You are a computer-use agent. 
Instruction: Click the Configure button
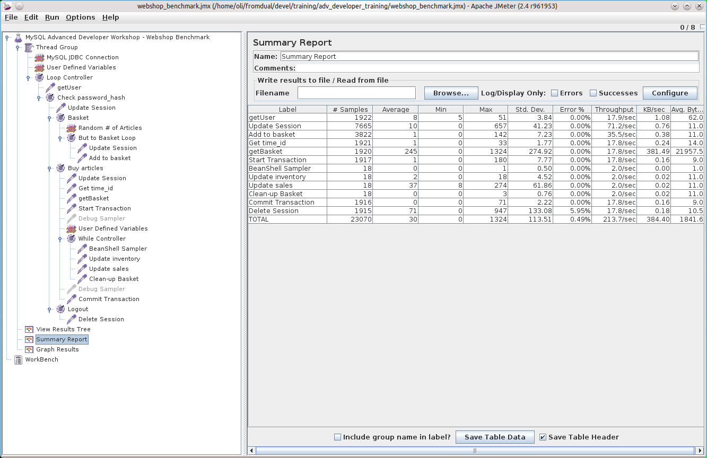[670, 93]
